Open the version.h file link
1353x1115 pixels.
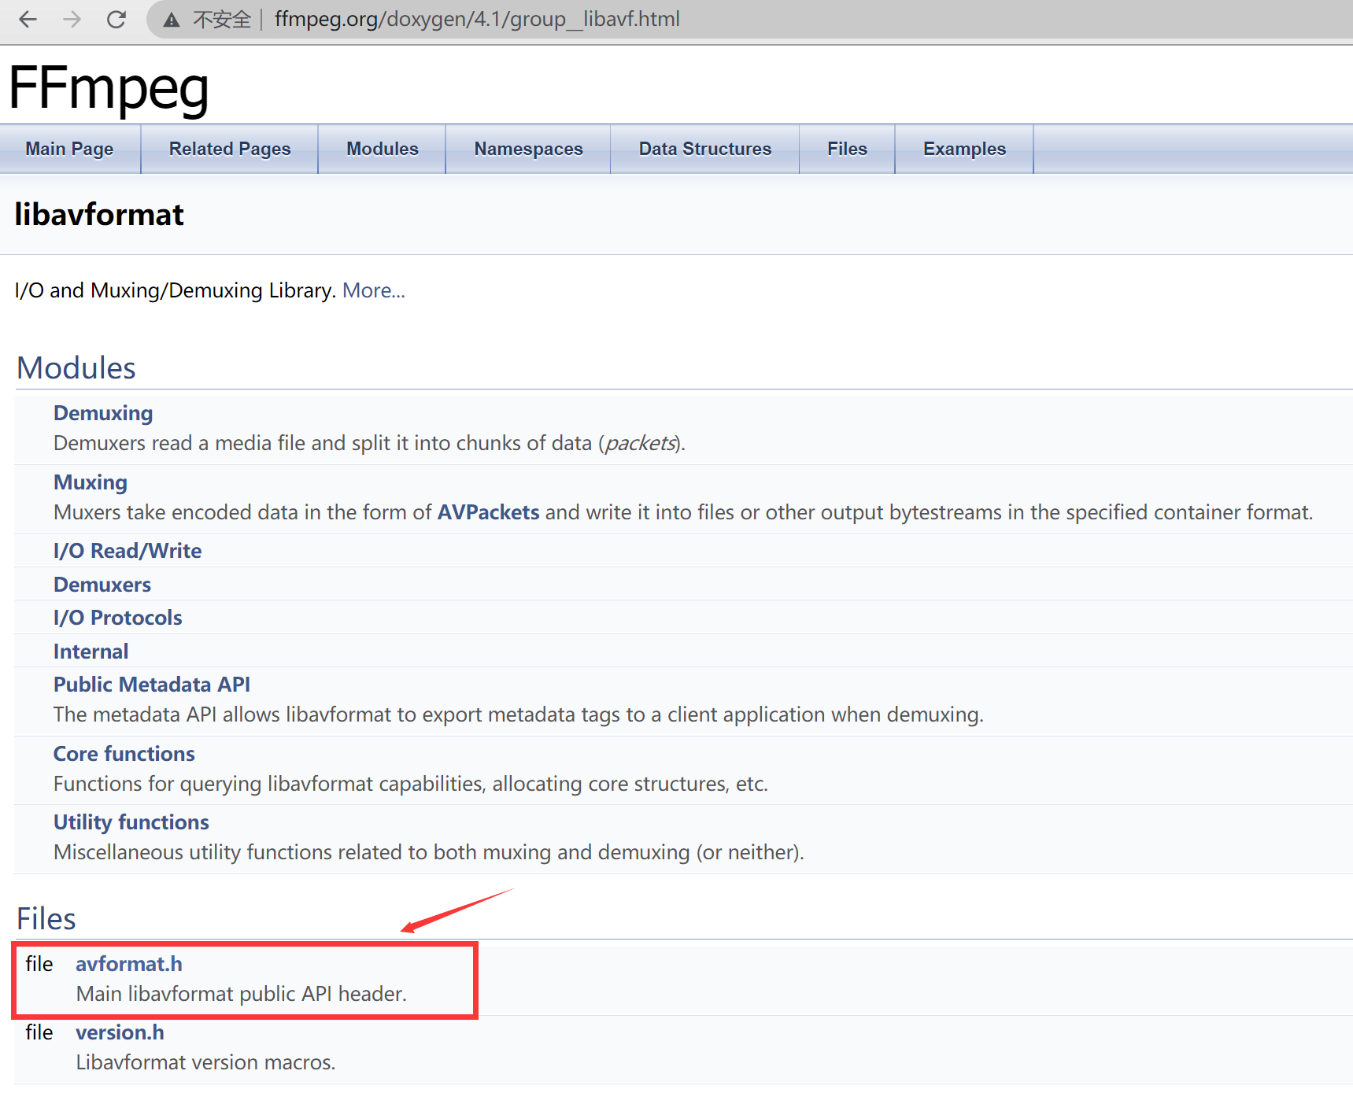pyautogui.click(x=120, y=1032)
